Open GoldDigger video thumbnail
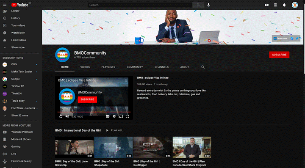Screen dimensions: 305x168 click(152, 147)
